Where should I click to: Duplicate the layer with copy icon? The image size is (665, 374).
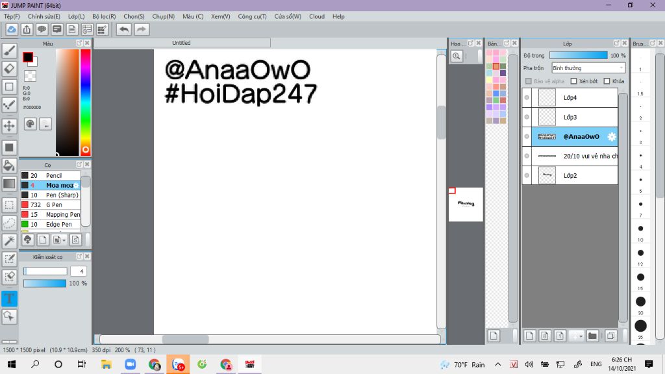(610, 336)
